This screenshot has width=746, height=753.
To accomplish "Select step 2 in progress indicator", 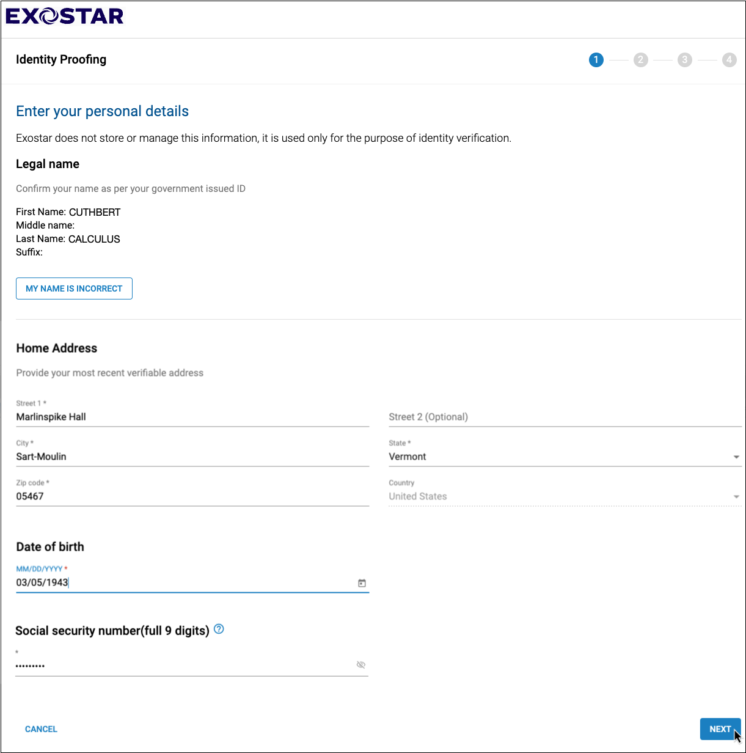I will (x=640, y=60).
